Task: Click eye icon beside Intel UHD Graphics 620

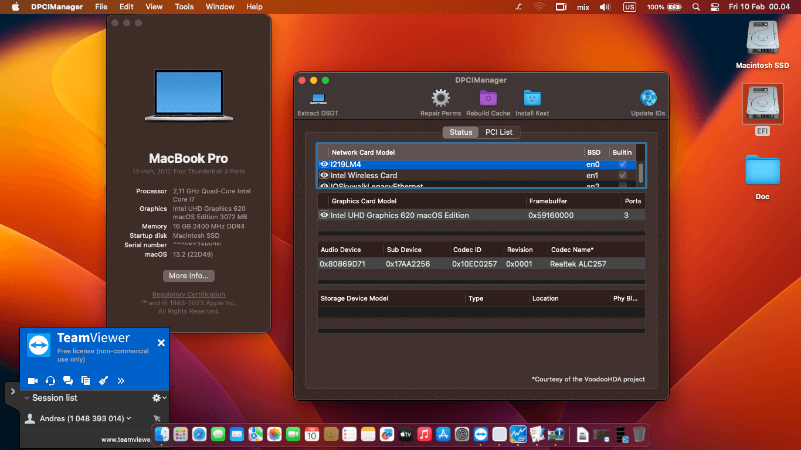Action: click(324, 215)
